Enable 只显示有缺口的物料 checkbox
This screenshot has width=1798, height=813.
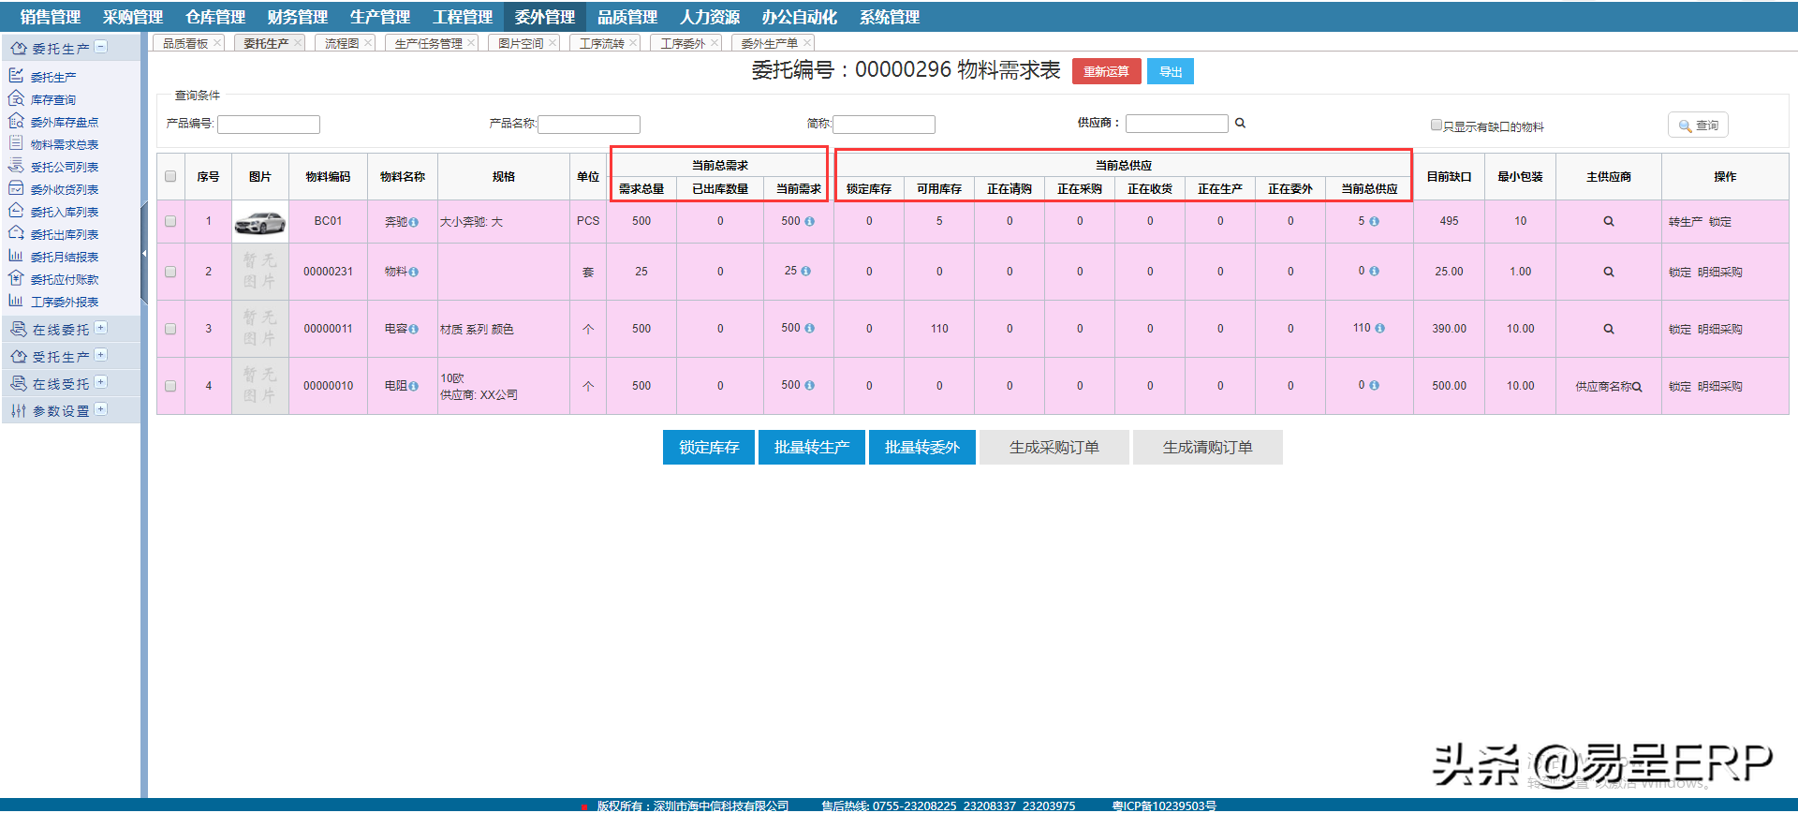pos(1436,125)
